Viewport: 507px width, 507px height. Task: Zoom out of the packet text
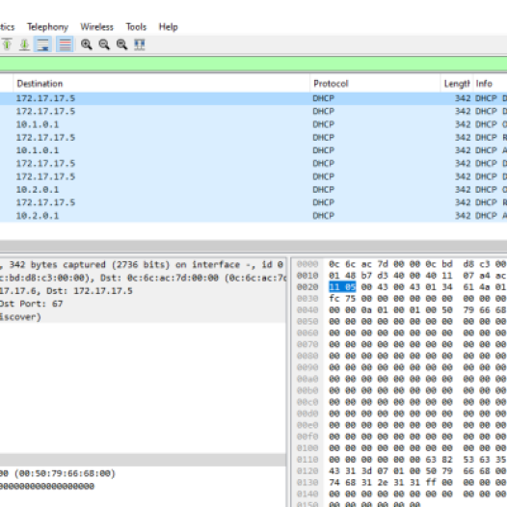[x=104, y=44]
